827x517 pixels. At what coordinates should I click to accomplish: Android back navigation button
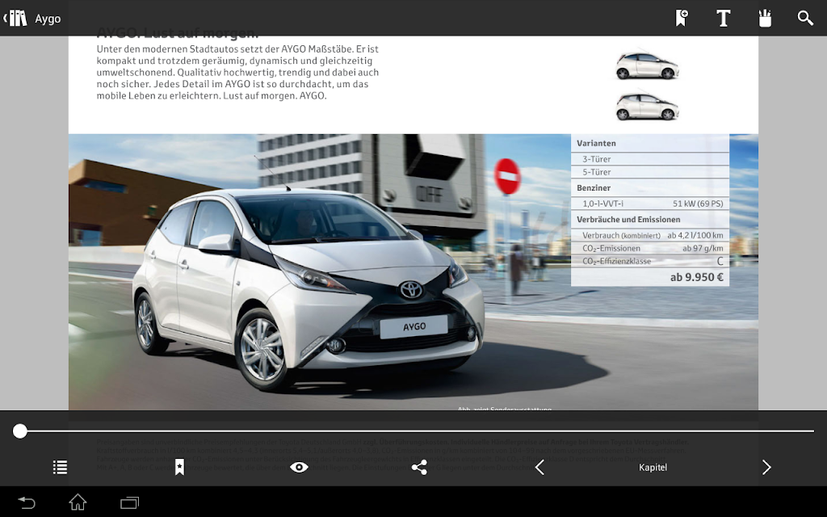tap(27, 502)
